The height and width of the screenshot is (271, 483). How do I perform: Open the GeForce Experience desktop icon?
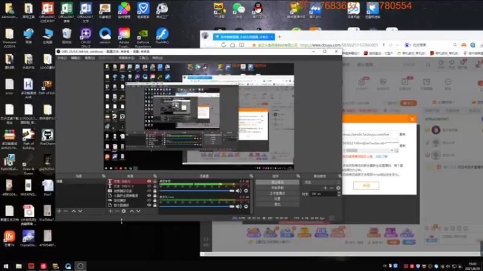pyautogui.click(x=143, y=39)
